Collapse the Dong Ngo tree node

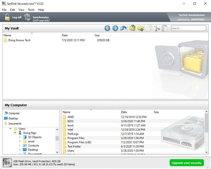point(15,133)
